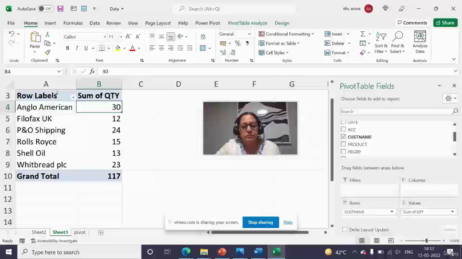Image resolution: width=462 pixels, height=259 pixels.
Task: Align text left in the cell
Action: point(152,48)
